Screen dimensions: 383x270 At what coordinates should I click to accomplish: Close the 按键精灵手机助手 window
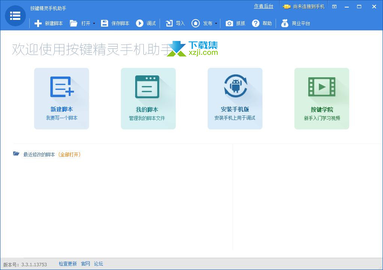[374, 7]
